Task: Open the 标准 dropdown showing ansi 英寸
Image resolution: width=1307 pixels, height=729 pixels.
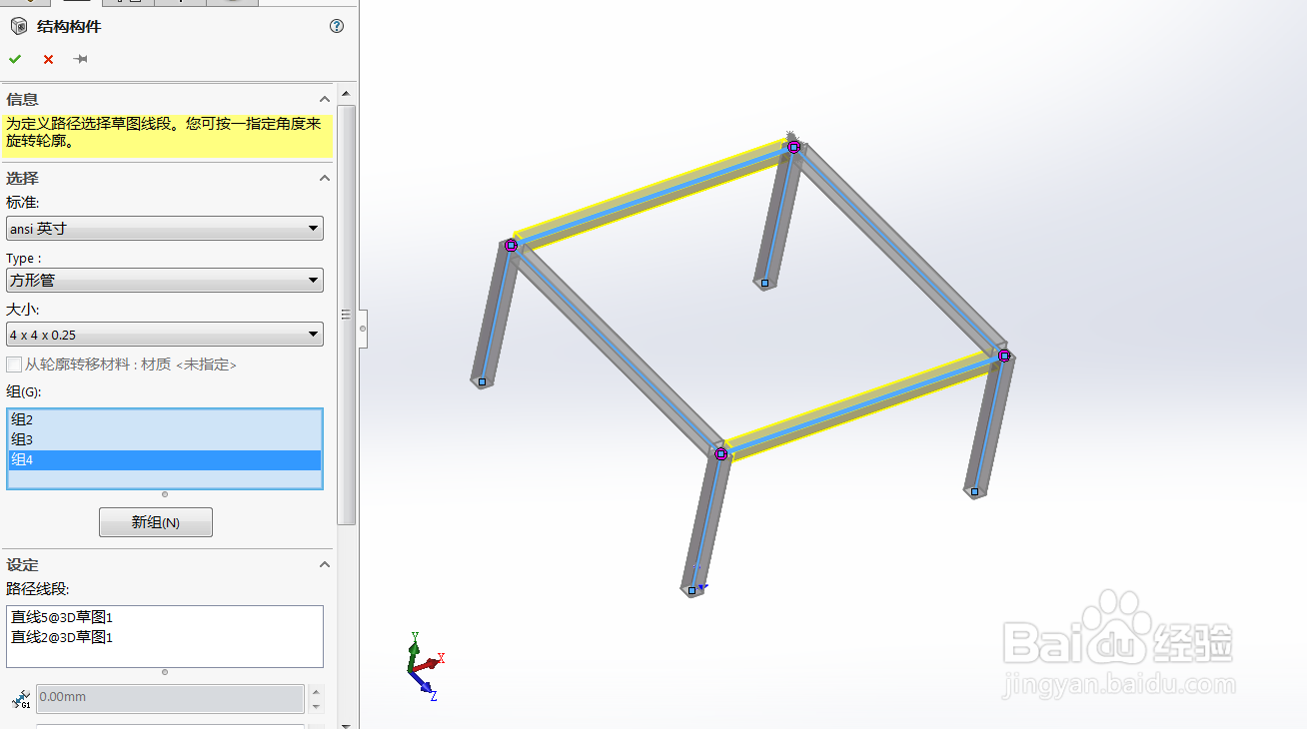Action: click(165, 229)
